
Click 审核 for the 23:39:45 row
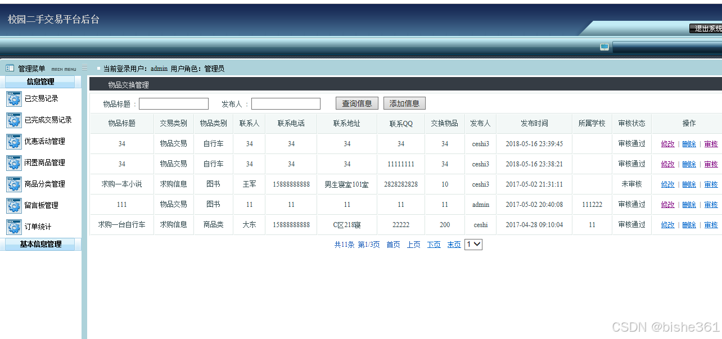(711, 144)
